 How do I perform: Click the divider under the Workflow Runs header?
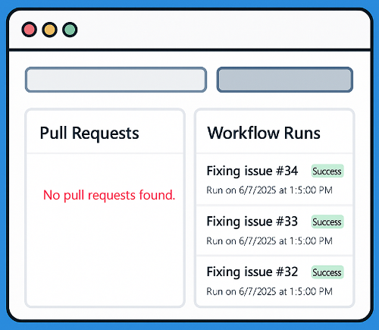point(274,153)
